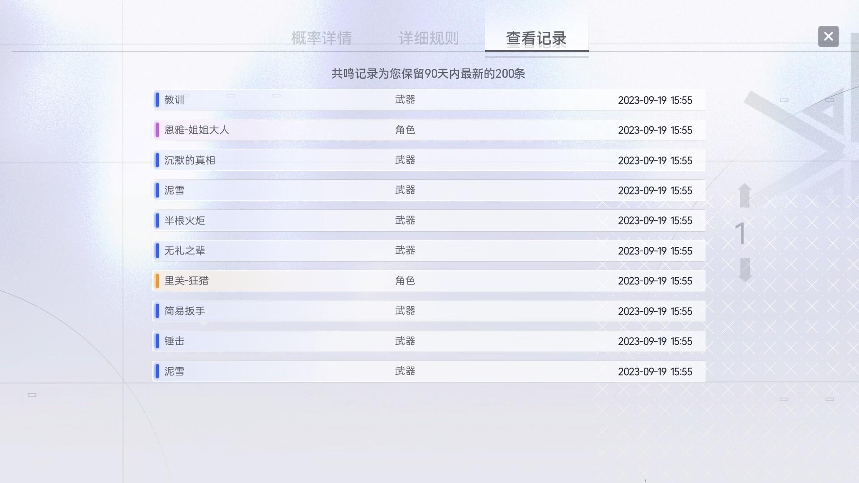Select the 简易扳手 record name
Image resolution: width=859 pixels, height=483 pixels.
pos(185,311)
